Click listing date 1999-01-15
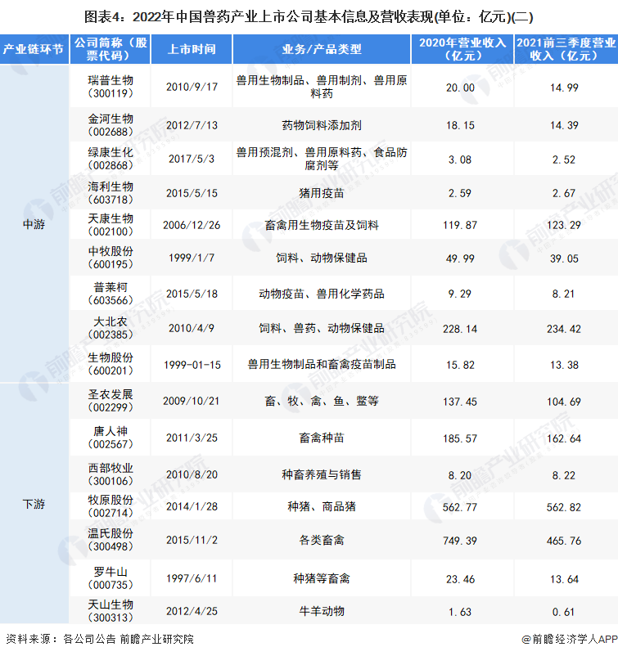Image resolution: width=618 pixels, height=656 pixels. tap(192, 365)
